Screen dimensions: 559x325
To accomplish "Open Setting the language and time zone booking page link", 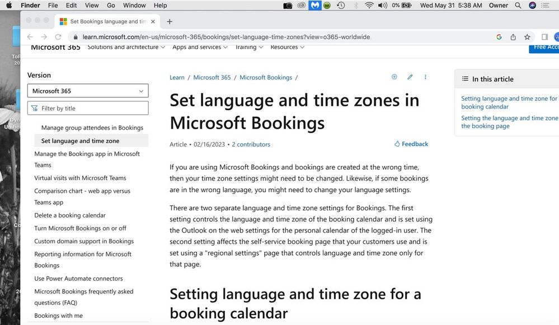I will point(509,122).
